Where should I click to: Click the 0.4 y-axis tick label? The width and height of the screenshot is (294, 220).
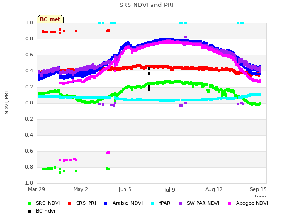click(x=29, y=71)
